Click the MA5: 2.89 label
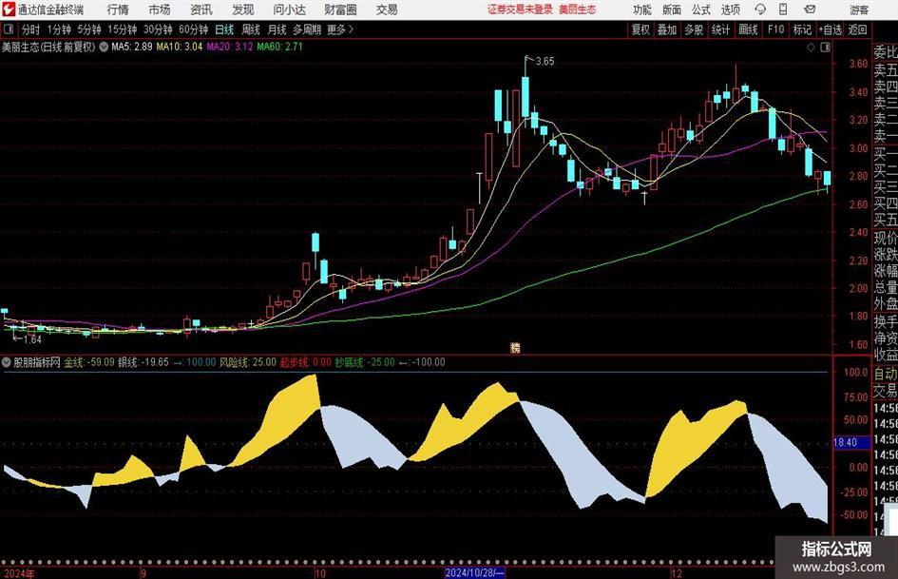Screen dimensions: 898x579 (132, 47)
